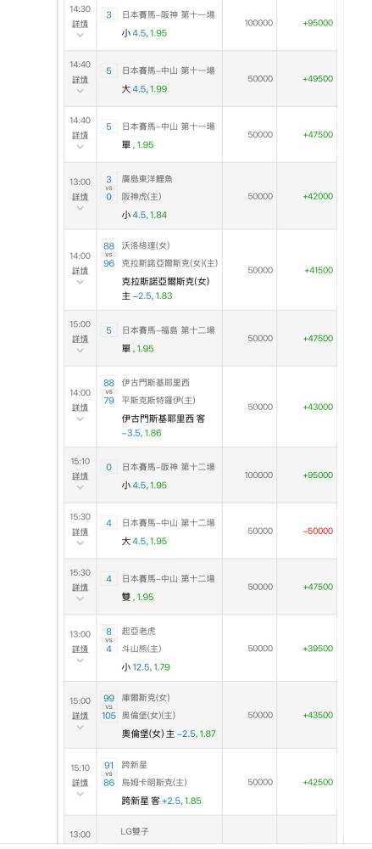Select the 88 vs 96 score box
The image size is (372, 849).
click(108, 255)
